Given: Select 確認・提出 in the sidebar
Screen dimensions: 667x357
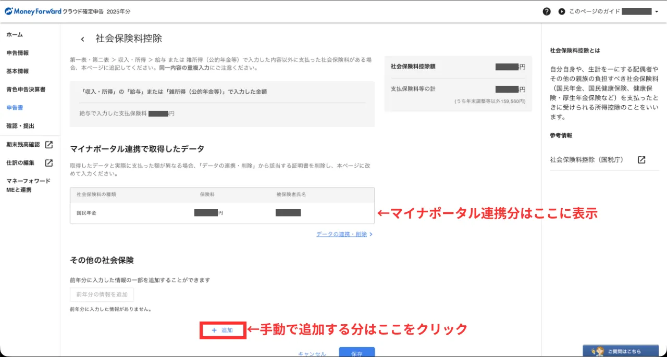Looking at the screenshot, I should (x=20, y=126).
